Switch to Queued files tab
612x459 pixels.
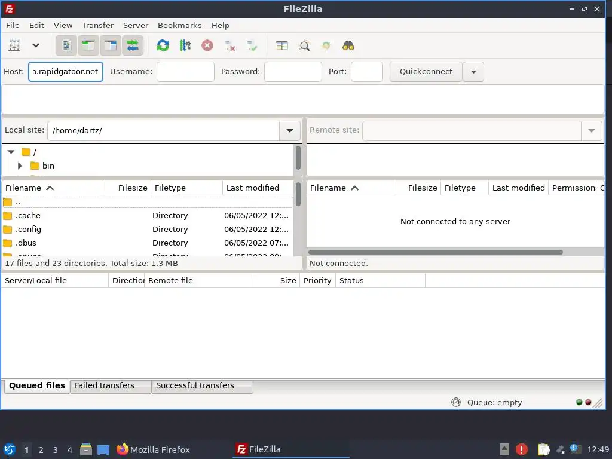[x=37, y=385]
